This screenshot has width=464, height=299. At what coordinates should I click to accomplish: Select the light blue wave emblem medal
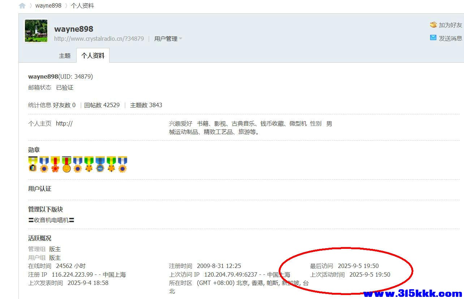click(x=100, y=164)
